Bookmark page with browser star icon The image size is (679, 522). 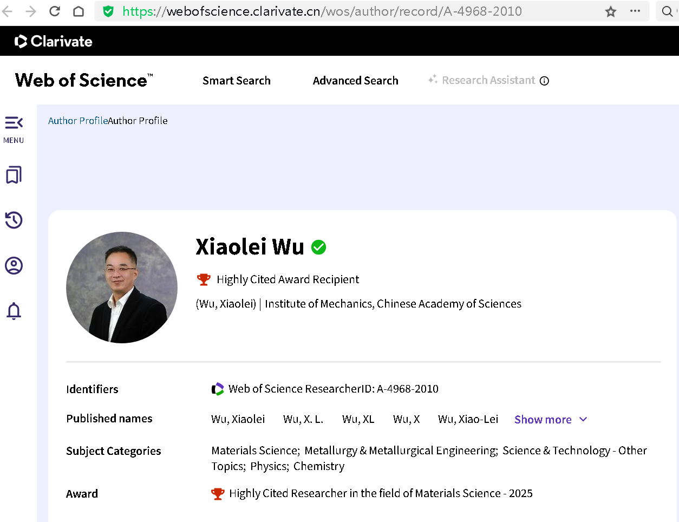(x=611, y=11)
